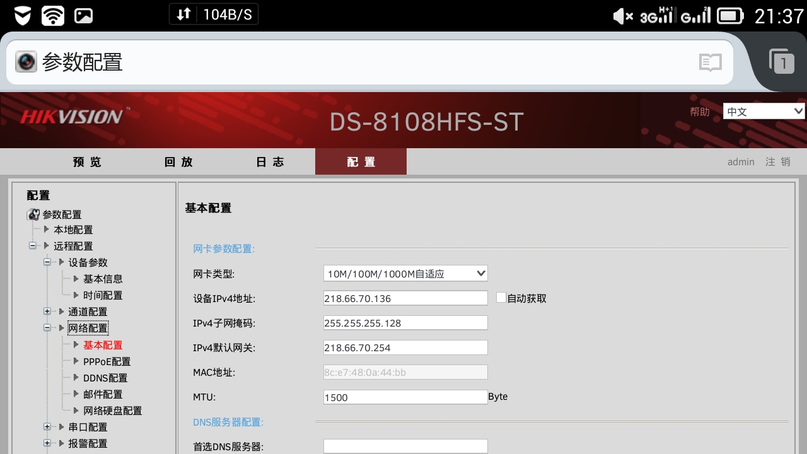The width and height of the screenshot is (807, 454).
Task: Click the MTU input field
Action: click(x=405, y=397)
